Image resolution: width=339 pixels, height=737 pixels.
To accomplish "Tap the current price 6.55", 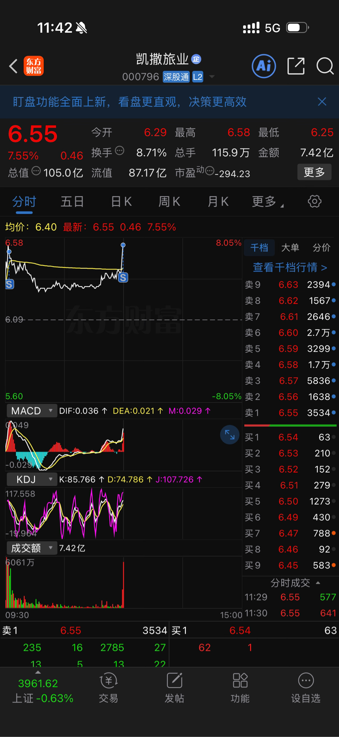I will tap(33, 134).
